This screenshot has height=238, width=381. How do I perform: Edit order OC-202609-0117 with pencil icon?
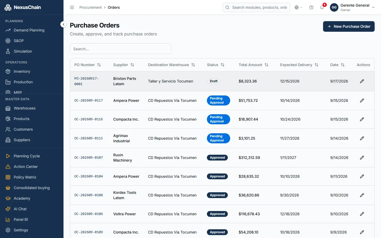click(x=362, y=100)
